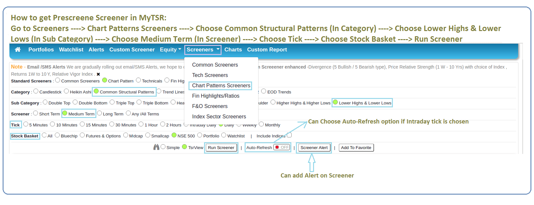
Task: Dismiss the note with the X icon
Action: 98,74
